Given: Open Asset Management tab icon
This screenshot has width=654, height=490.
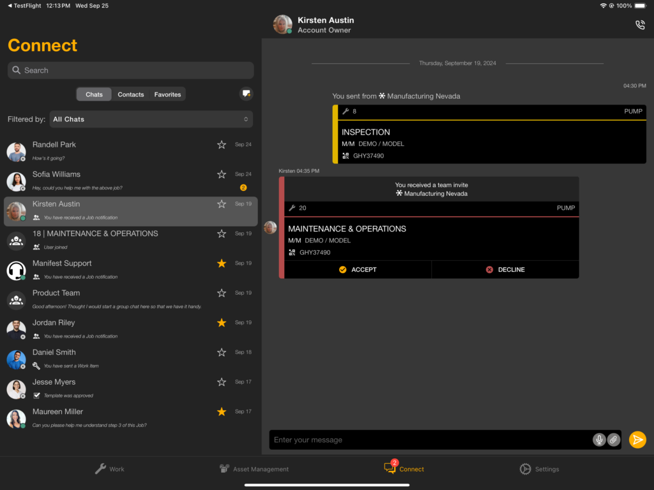Looking at the screenshot, I should click(x=224, y=469).
